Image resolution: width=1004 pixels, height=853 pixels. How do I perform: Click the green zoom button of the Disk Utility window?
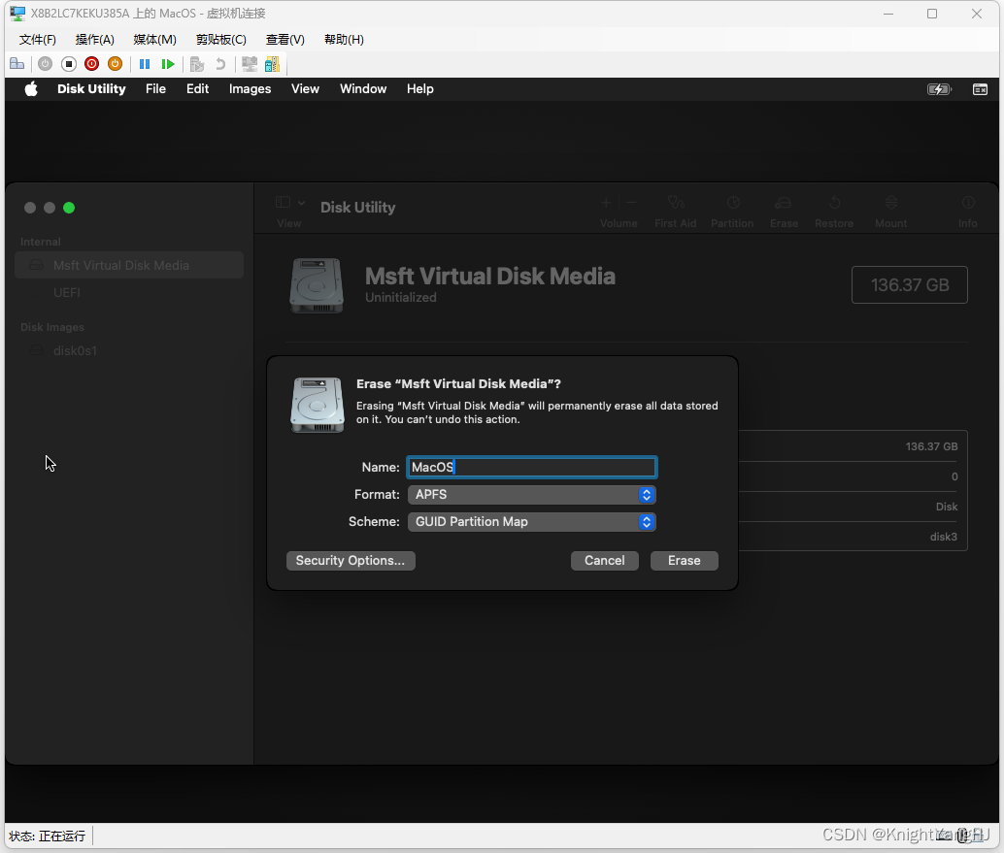[69, 208]
